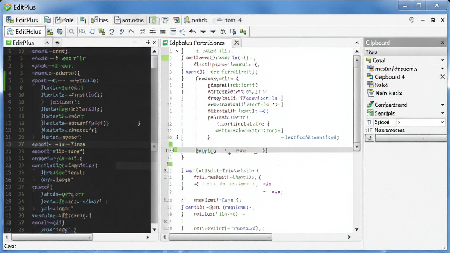Click the last icon in the second toolbar

coord(243,32)
